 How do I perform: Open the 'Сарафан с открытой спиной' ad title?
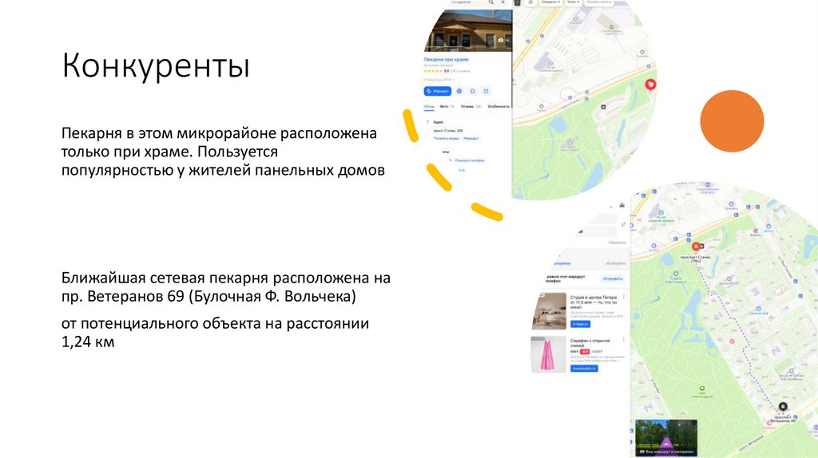[x=590, y=343]
